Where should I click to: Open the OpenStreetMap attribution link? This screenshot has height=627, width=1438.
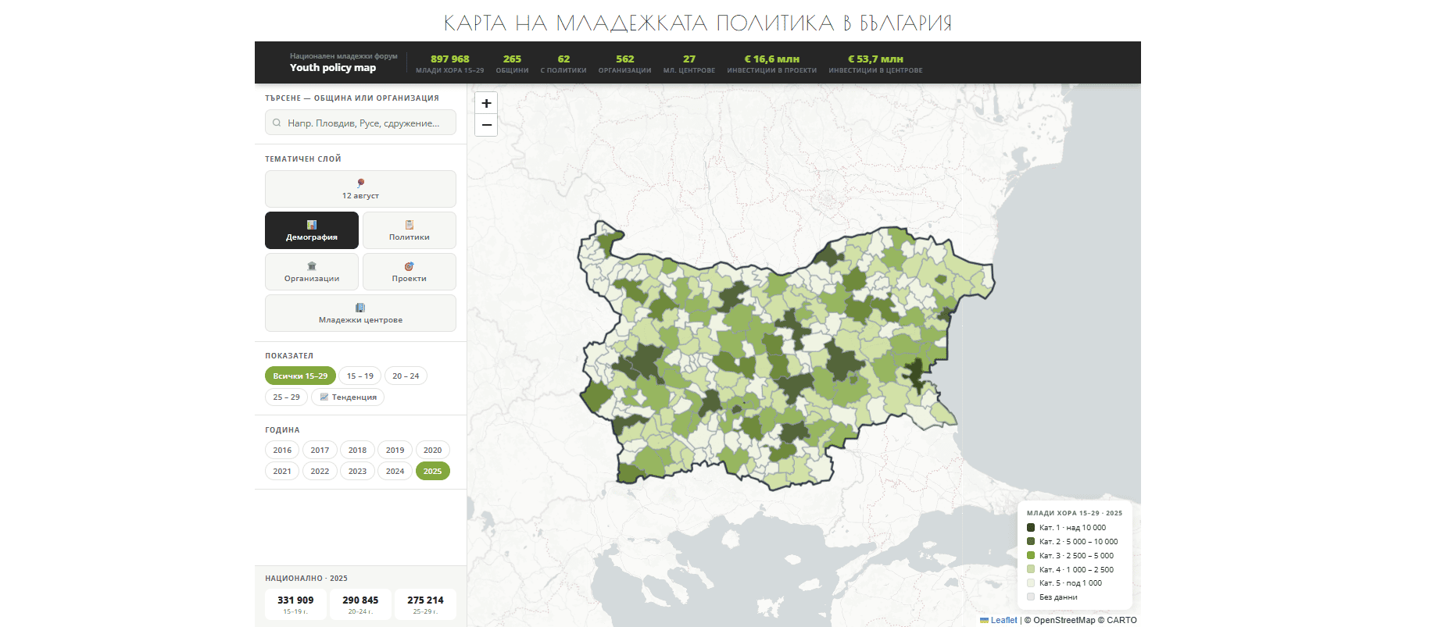pyautogui.click(x=1064, y=620)
